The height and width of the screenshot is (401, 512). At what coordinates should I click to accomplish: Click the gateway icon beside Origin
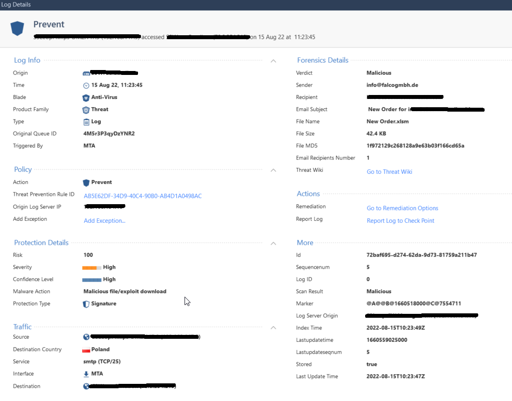(86, 73)
